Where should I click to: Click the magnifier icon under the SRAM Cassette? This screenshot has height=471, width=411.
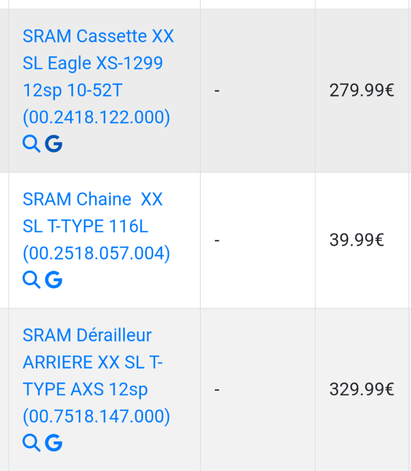[31, 144]
